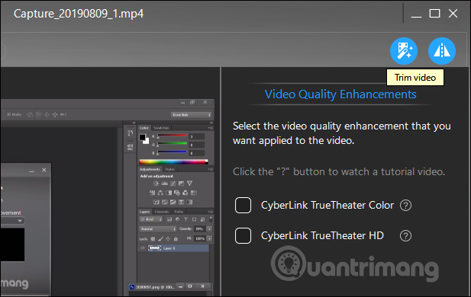Open the film-and-magic-wand video enhancement tool
The width and height of the screenshot is (471, 297).
(x=404, y=51)
